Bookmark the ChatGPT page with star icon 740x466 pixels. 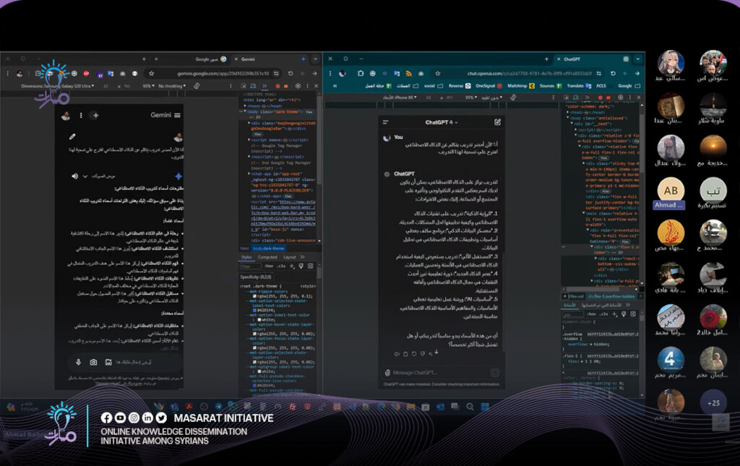pos(437,73)
